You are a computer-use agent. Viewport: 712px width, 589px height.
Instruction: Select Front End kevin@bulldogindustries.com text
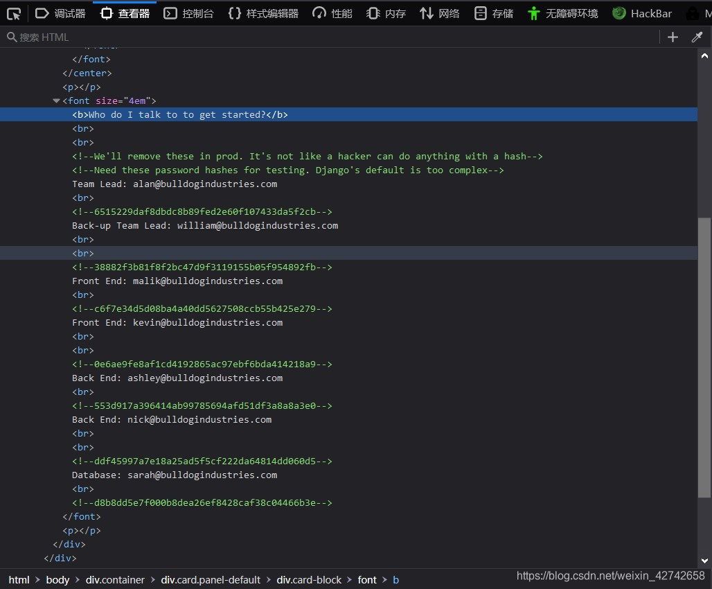[177, 323]
